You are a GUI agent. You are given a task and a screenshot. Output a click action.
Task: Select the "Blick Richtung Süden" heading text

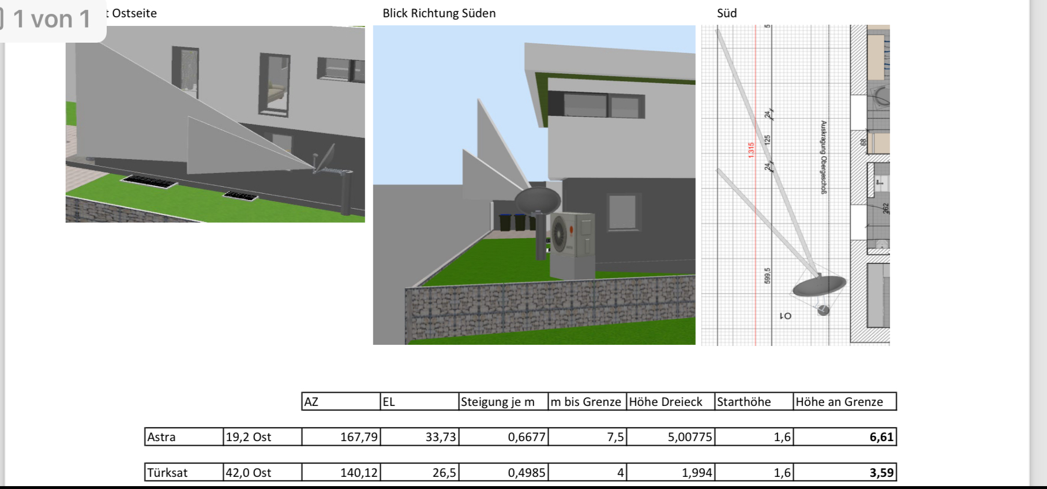point(439,13)
